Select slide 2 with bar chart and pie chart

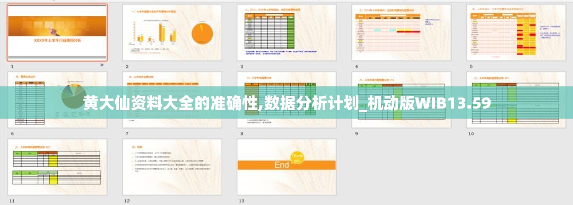(172, 32)
